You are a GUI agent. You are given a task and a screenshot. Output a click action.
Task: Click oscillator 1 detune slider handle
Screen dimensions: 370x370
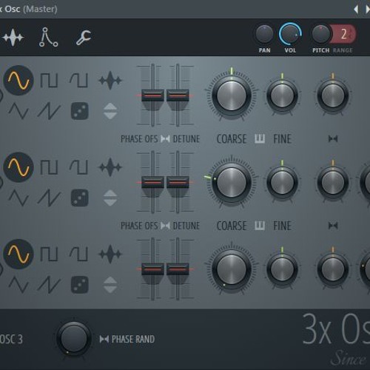pos(178,95)
